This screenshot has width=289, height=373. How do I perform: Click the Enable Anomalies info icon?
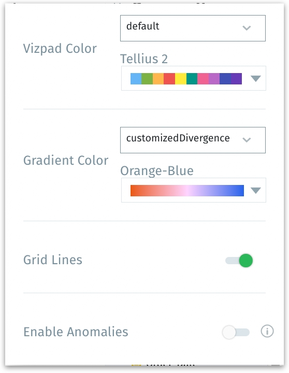coord(267,331)
